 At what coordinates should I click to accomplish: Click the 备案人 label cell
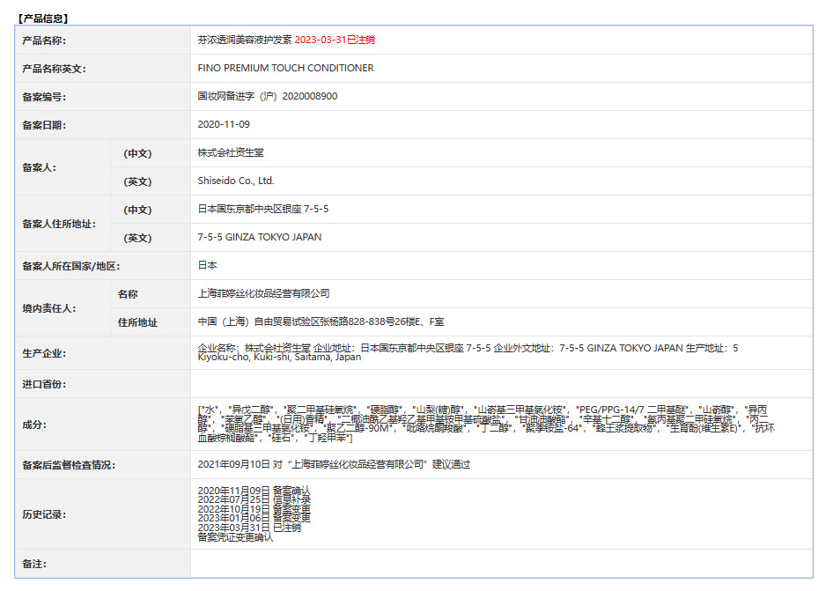[x=39, y=167]
